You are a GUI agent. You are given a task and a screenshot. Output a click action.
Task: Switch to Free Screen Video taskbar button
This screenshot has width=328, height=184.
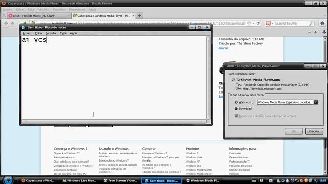pos(120,180)
